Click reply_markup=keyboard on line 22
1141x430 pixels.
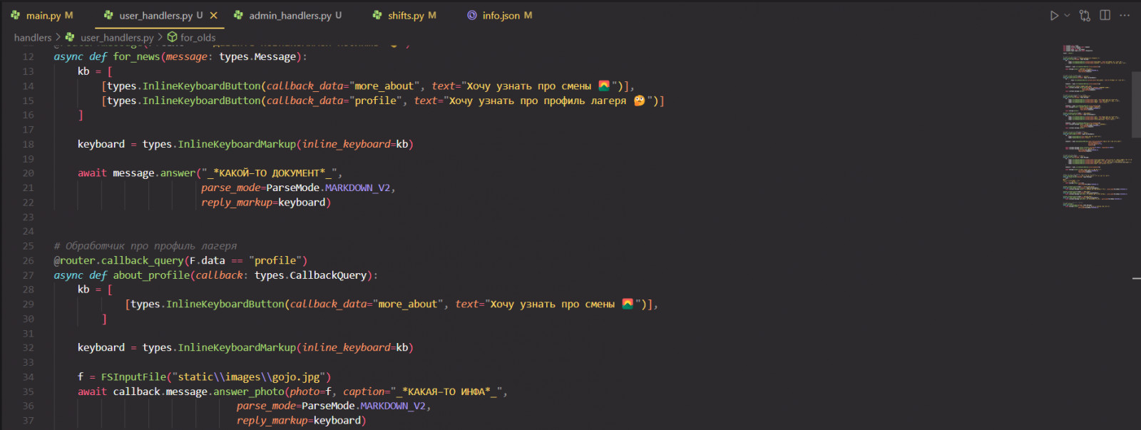pos(263,202)
